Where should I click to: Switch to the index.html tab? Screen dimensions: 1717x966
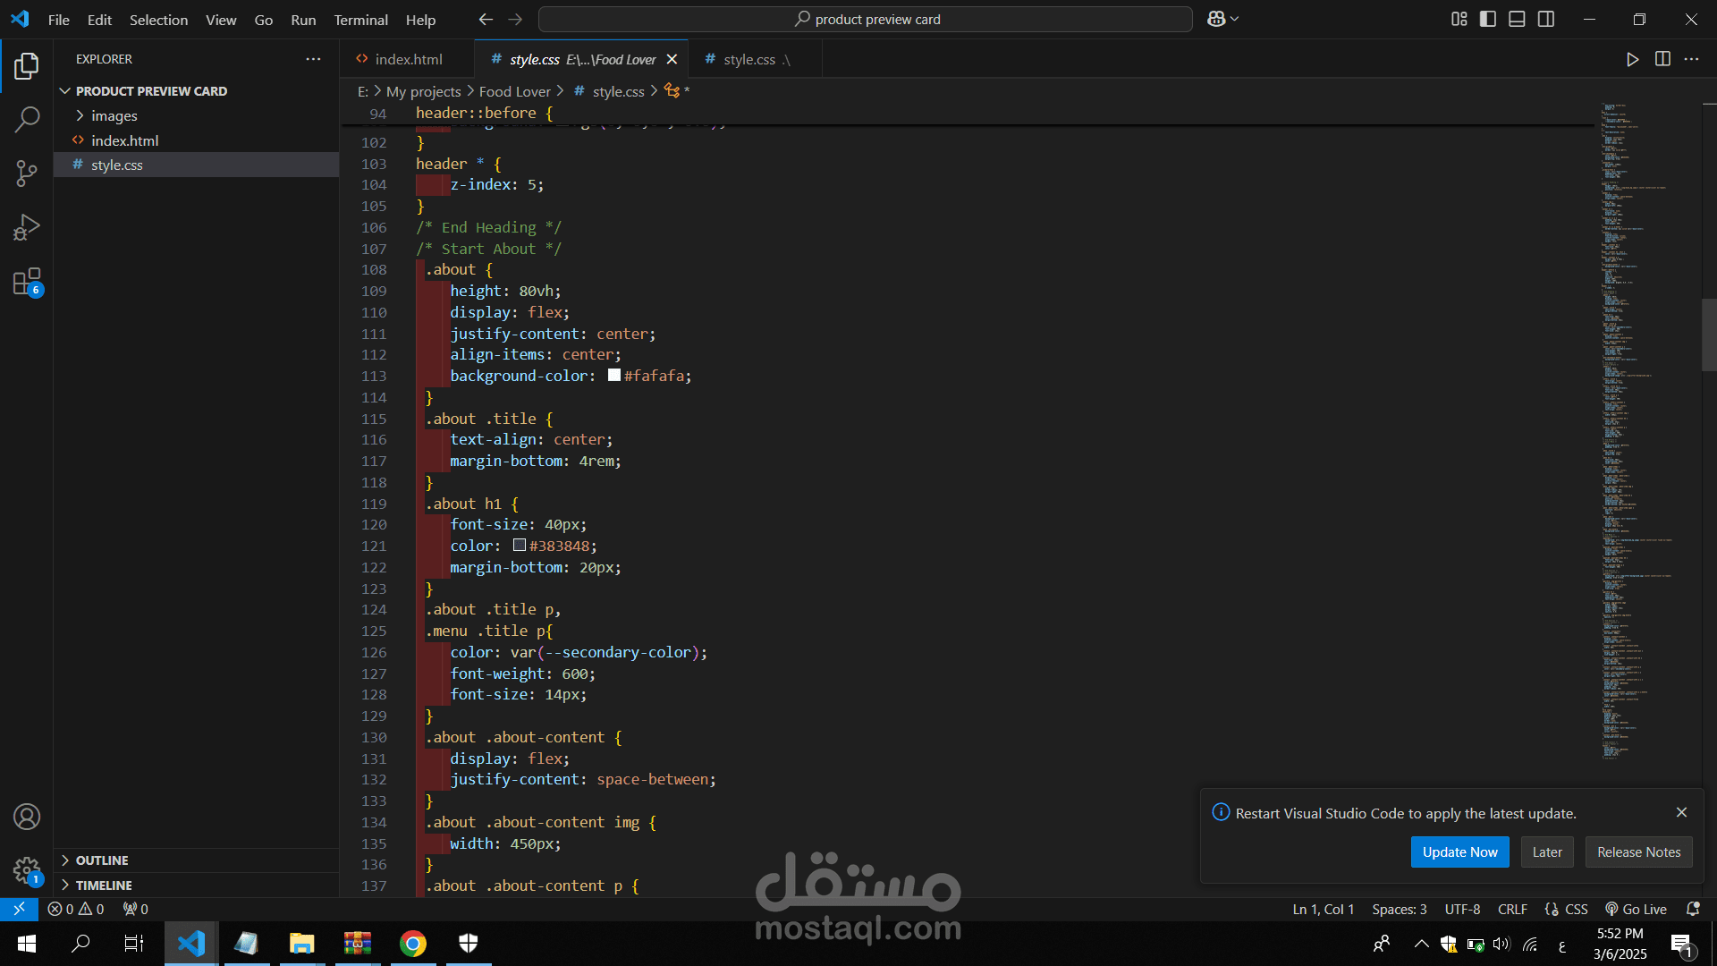pos(408,59)
